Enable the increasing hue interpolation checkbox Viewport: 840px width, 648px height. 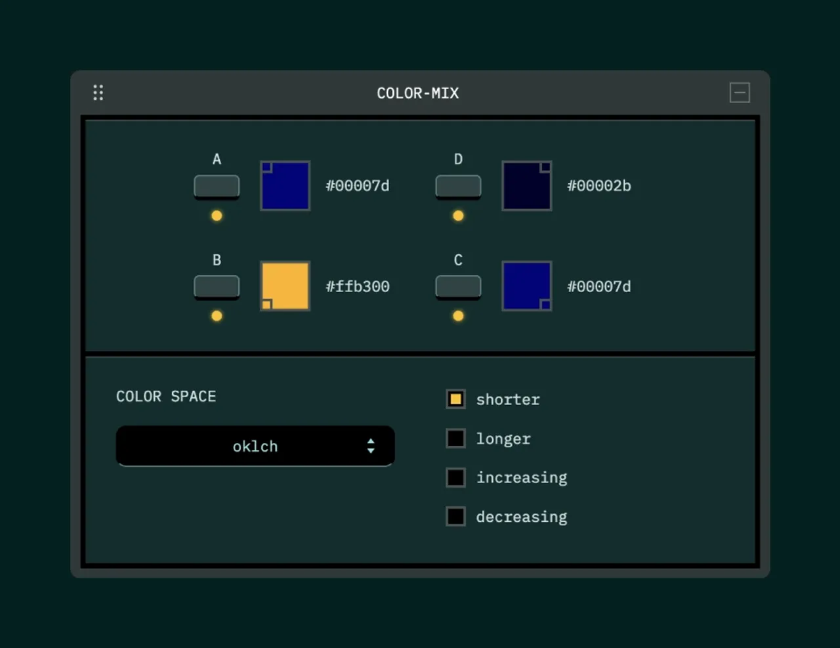pyautogui.click(x=455, y=477)
